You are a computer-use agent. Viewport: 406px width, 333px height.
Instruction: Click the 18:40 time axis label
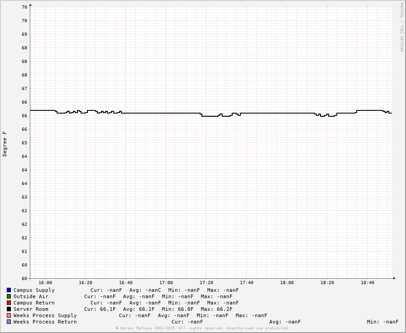368,283
